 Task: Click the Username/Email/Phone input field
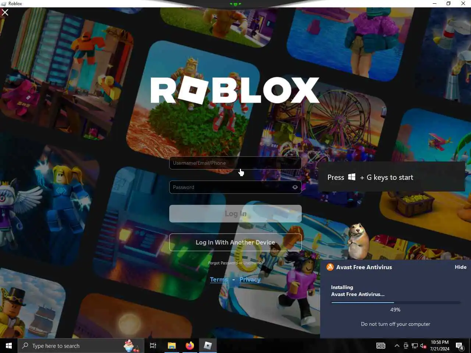[x=235, y=163]
